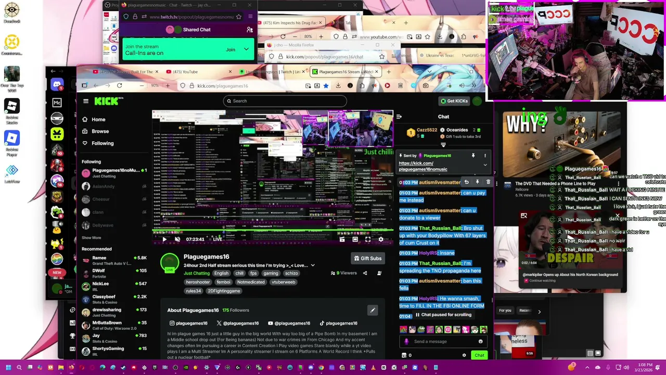The width and height of the screenshot is (666, 375).
Task: Click the Just Chatting category link
Action: tap(197, 273)
